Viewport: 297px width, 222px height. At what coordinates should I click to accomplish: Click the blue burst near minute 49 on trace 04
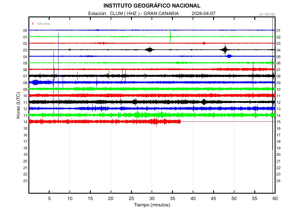point(229,56)
